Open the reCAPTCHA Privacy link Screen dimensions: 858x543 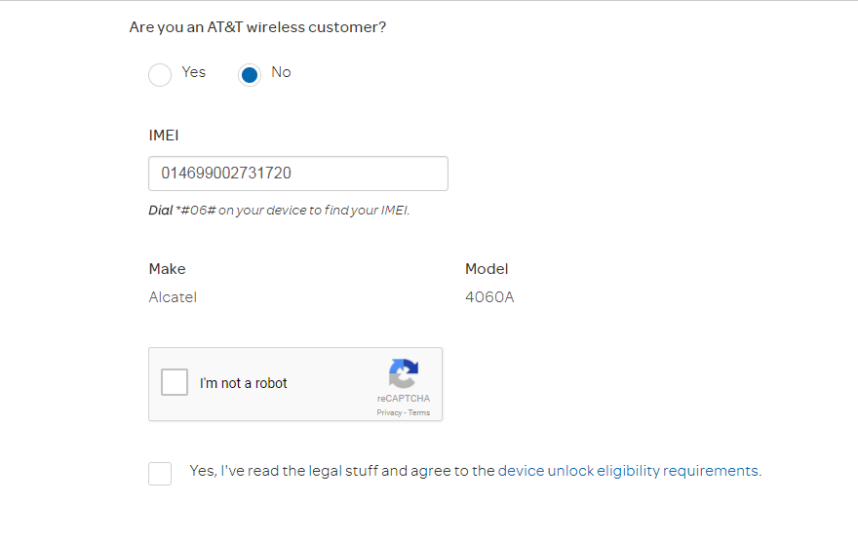tap(389, 413)
